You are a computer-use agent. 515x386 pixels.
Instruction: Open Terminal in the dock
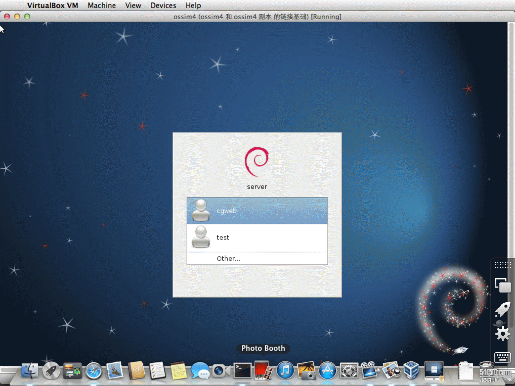242,370
